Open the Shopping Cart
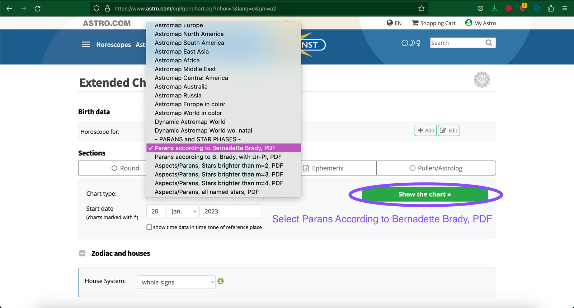The height and width of the screenshot is (308, 574). tap(433, 23)
